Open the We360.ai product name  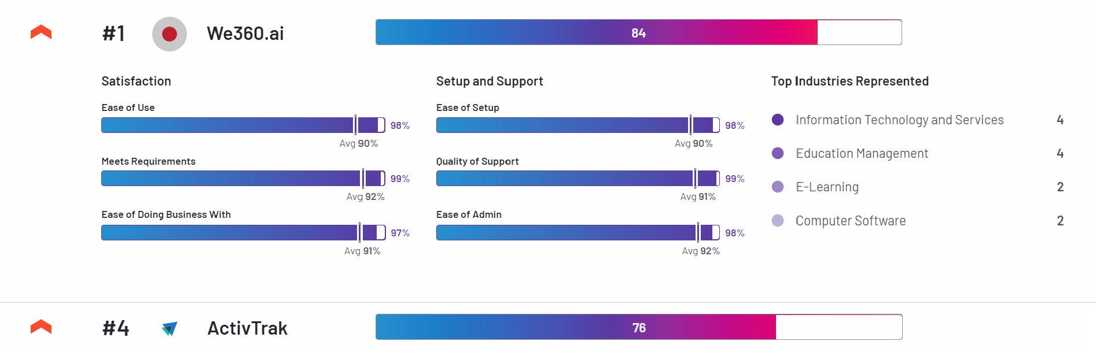(245, 34)
